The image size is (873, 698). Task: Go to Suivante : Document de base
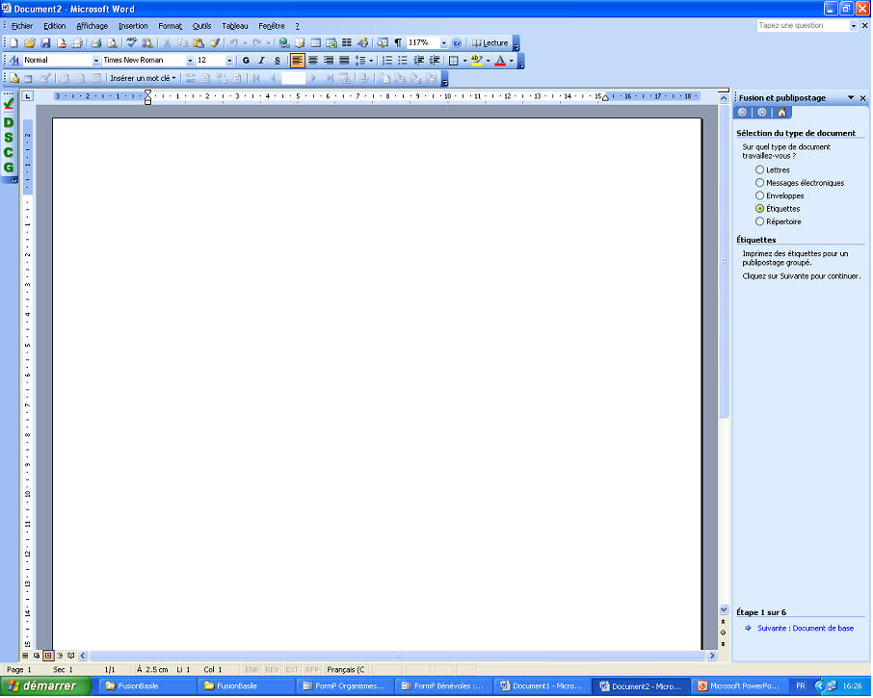(806, 629)
